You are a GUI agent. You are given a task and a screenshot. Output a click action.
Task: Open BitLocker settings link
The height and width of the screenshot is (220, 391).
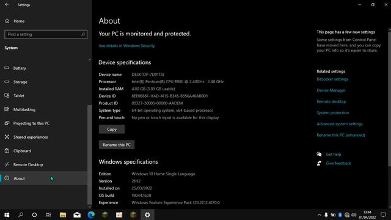[332, 79]
